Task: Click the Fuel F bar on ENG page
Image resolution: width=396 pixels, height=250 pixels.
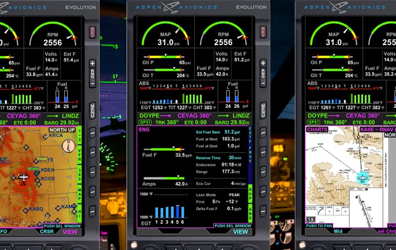Action: coord(164,149)
